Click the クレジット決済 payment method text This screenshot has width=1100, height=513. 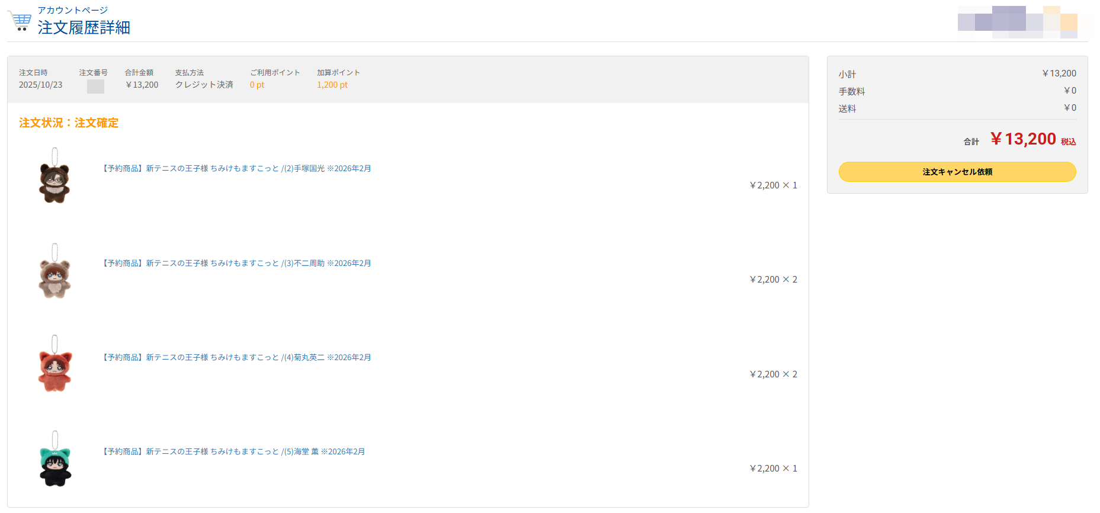point(204,85)
